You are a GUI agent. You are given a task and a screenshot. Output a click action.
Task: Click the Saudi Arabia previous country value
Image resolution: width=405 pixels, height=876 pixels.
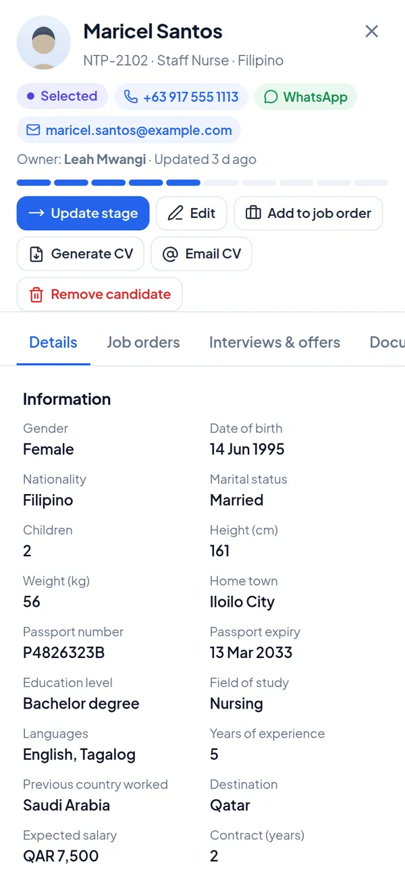66,805
